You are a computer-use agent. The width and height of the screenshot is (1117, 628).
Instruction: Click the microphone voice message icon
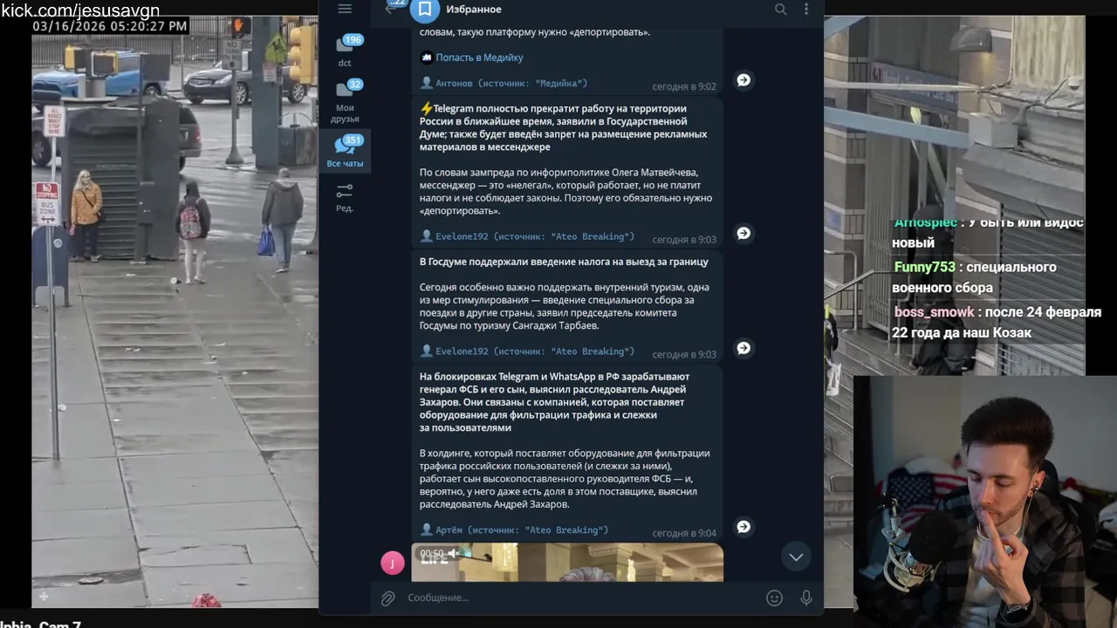(806, 597)
